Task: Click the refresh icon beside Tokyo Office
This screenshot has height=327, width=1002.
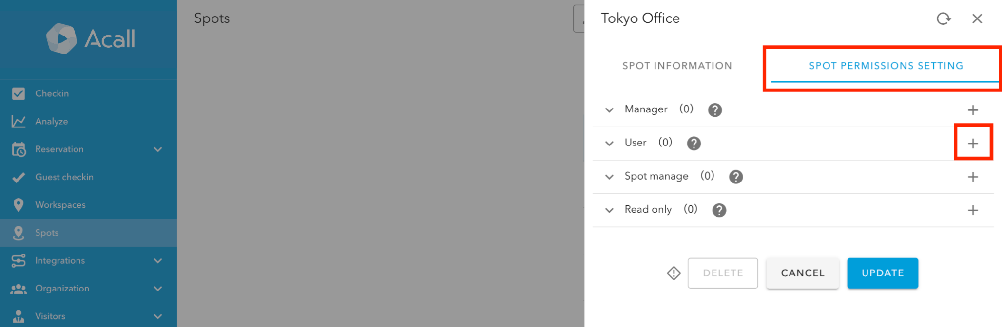Action: coord(944,19)
